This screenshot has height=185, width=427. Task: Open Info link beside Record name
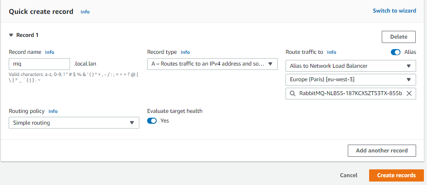50,52
